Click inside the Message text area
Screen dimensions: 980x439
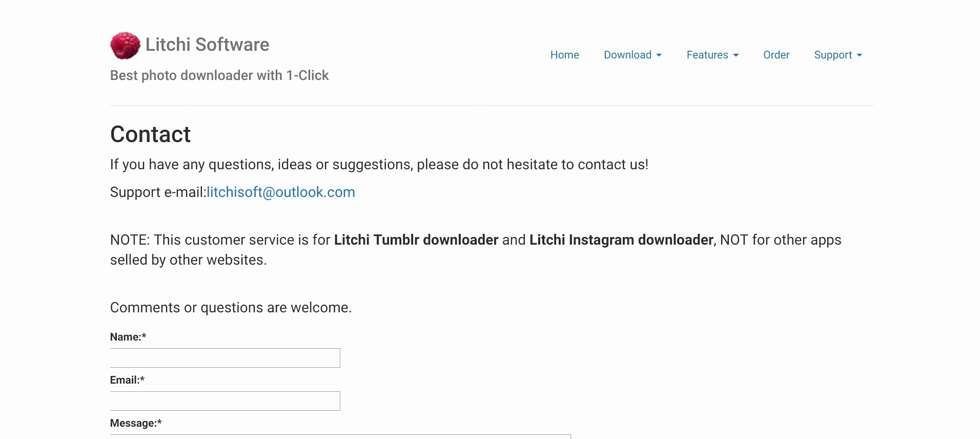(340, 436)
